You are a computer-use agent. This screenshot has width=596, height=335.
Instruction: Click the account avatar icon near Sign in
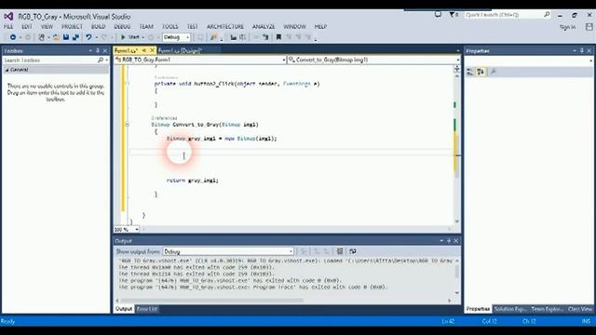tap(589, 27)
